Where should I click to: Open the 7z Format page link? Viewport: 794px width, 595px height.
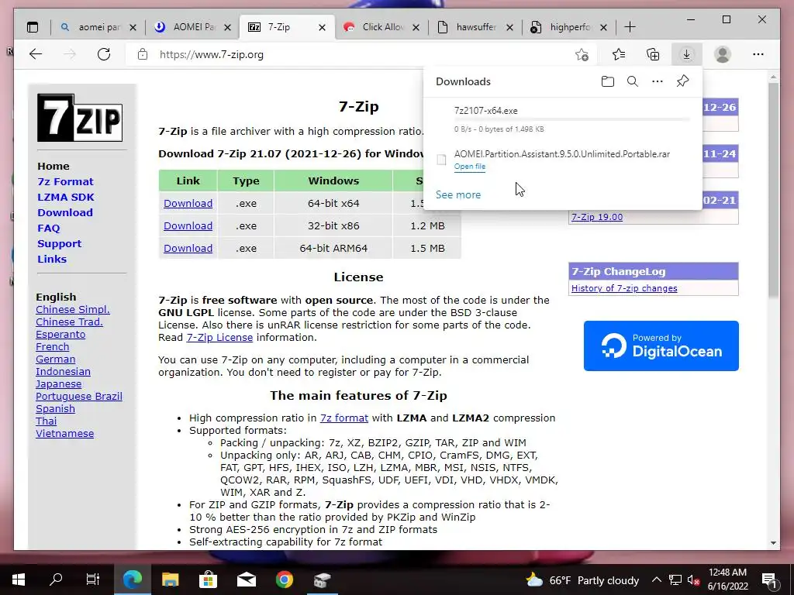pos(65,181)
